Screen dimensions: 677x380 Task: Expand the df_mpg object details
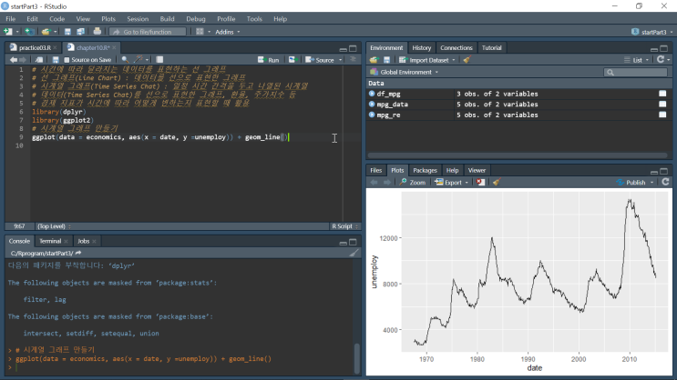click(372, 94)
